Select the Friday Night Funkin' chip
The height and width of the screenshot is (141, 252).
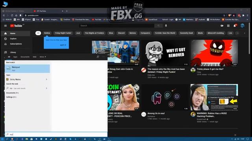coord(63,33)
